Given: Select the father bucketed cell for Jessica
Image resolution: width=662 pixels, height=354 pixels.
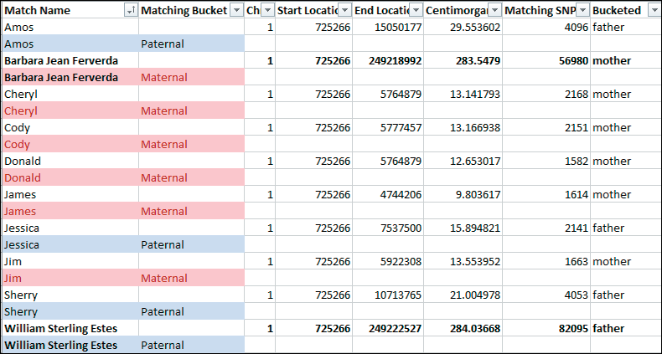Looking at the screenshot, I should point(625,228).
